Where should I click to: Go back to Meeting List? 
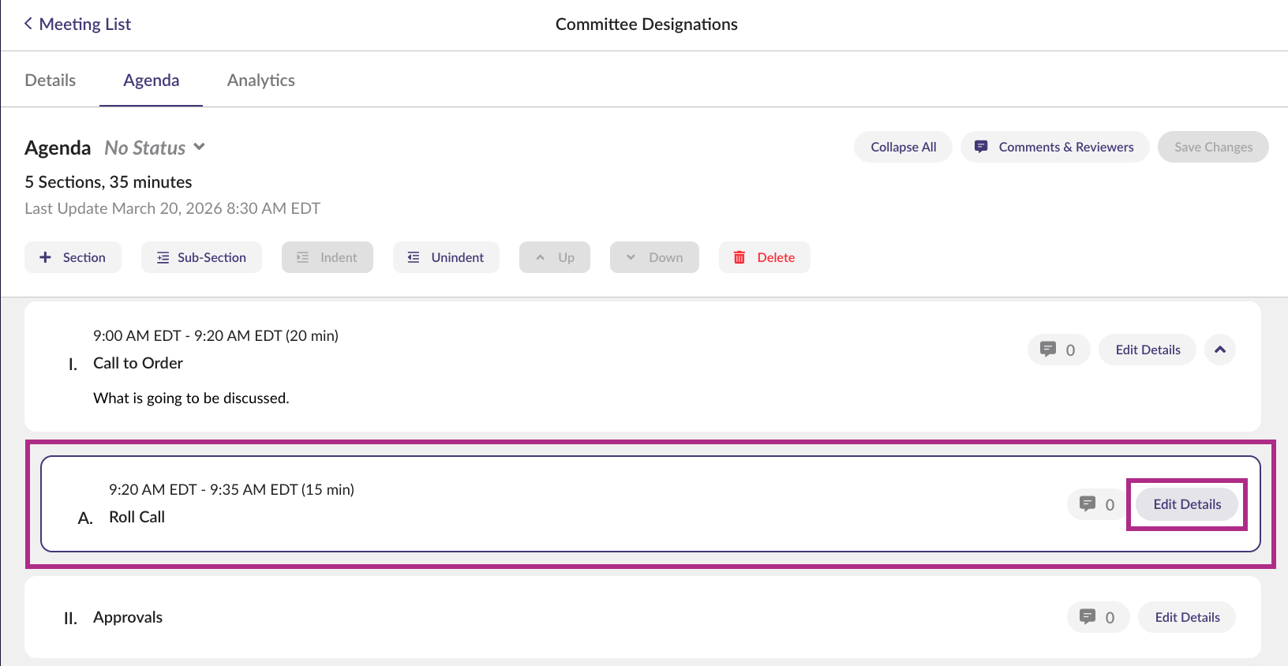click(x=77, y=24)
